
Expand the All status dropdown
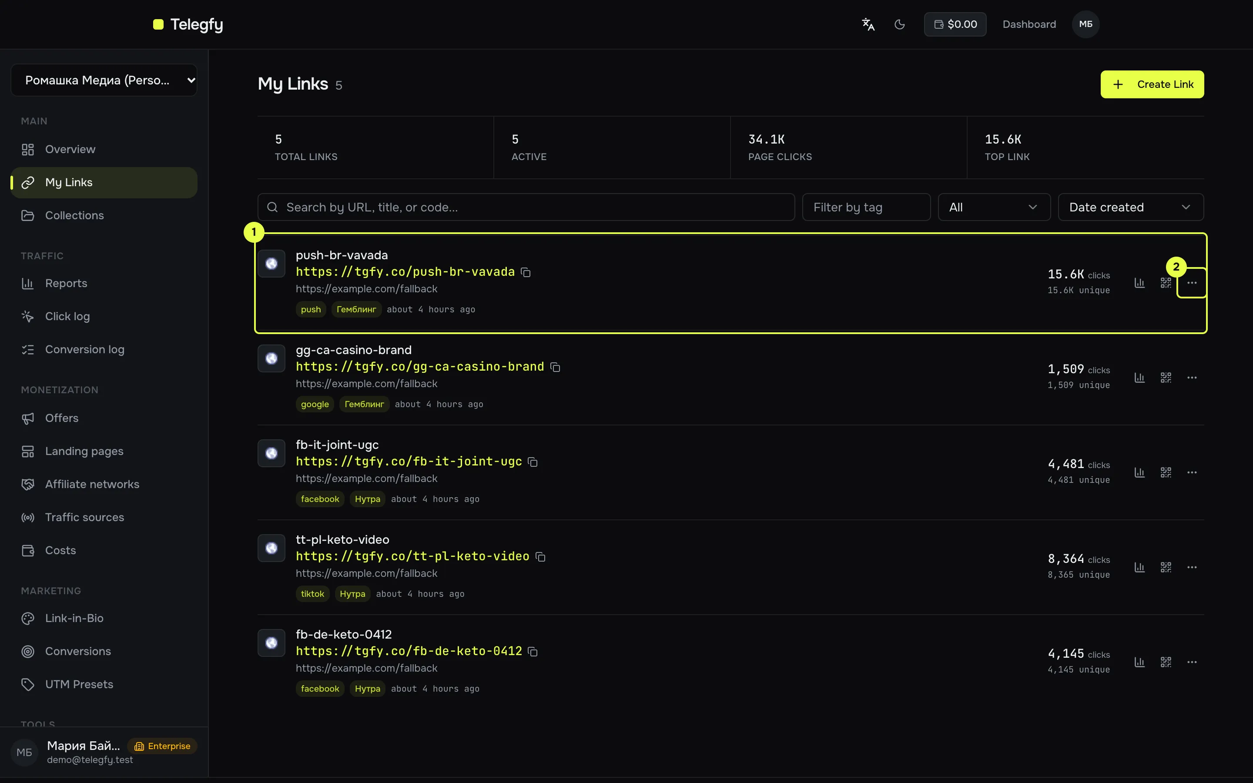994,207
